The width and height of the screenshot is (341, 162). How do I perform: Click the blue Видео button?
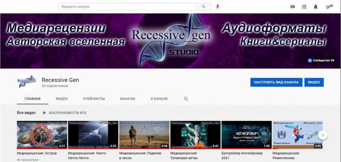pyautogui.click(x=314, y=82)
